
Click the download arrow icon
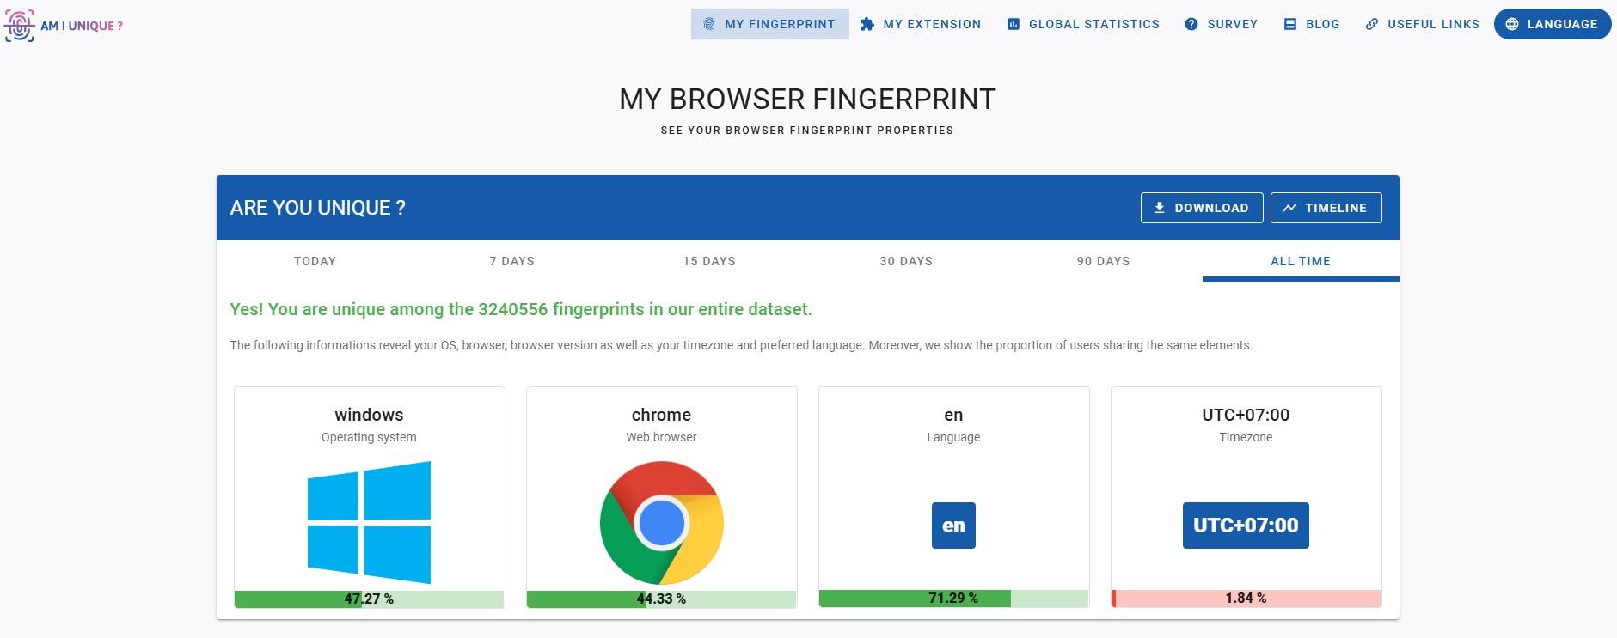tap(1160, 208)
